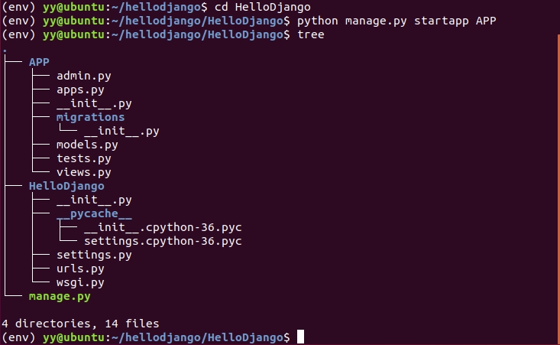
Task: Click the APP directory in tree output
Action: [39, 62]
